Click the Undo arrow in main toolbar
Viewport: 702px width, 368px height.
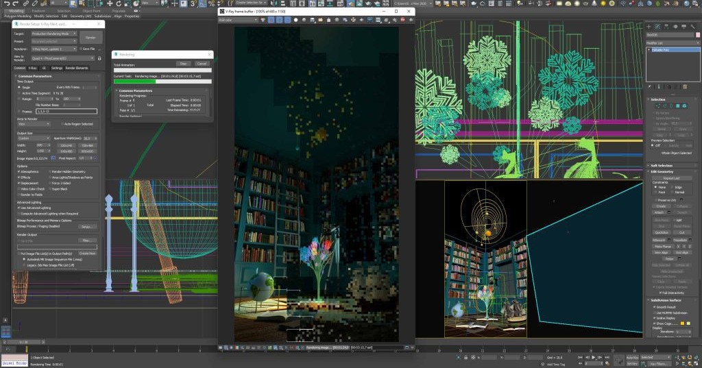tap(6, 3)
